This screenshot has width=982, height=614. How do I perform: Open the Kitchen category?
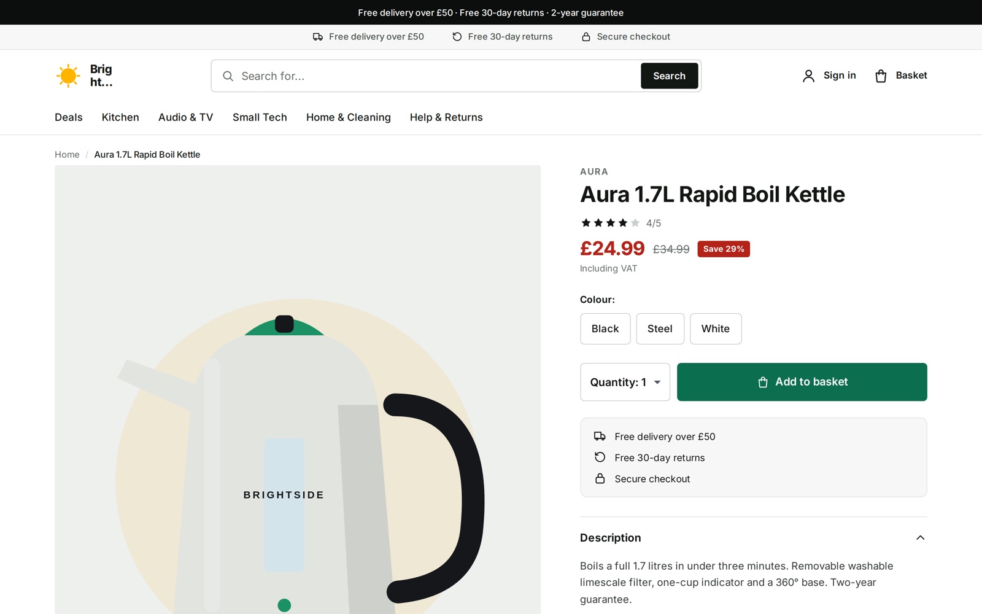[x=120, y=117]
